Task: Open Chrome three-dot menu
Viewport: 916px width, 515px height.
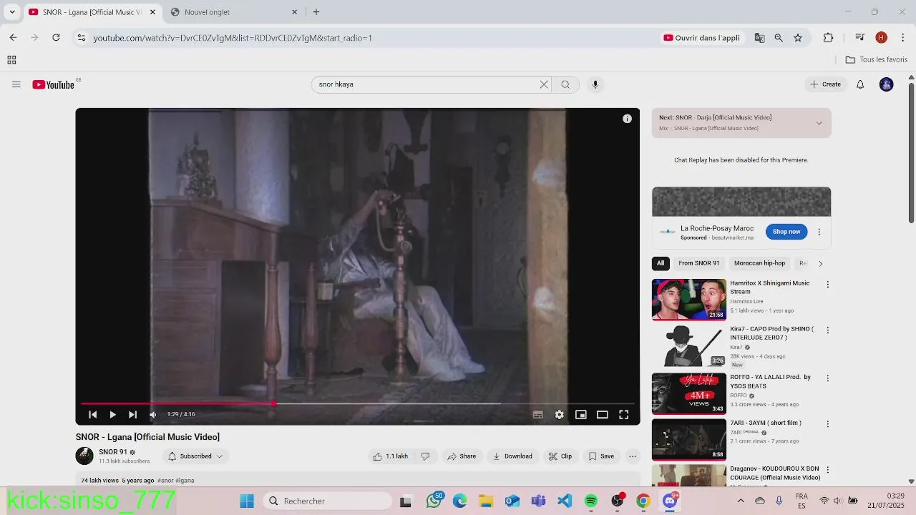Action: [x=903, y=38]
